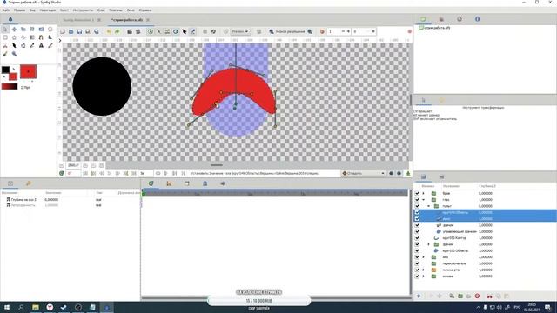Click the Open file toolbar icon
Screen dimensions: 557x313
pyautogui.click(x=71, y=31)
